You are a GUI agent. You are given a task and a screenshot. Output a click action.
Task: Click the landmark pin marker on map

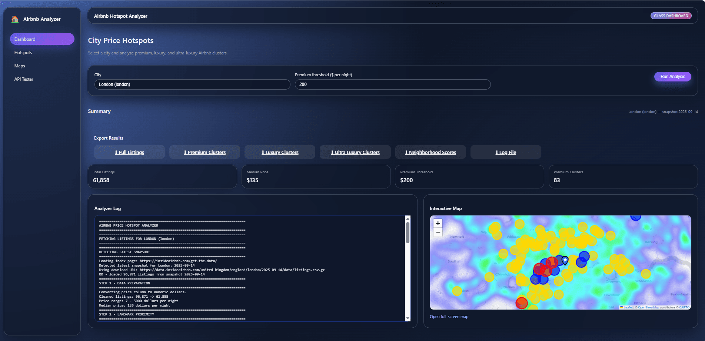pos(565,261)
